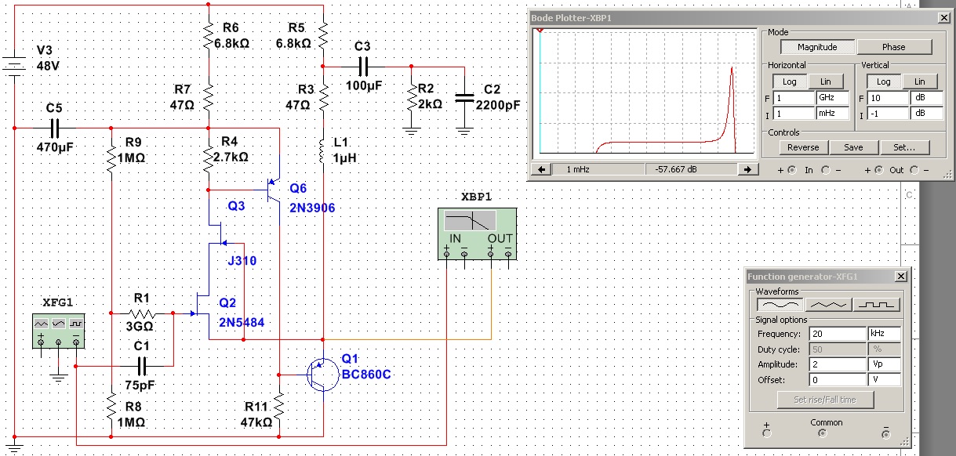Select the In plus terminal radio button
This screenshot has height=456, width=956.
(x=792, y=170)
